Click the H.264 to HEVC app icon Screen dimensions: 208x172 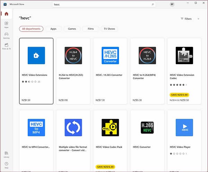pyautogui.click(x=73, y=55)
